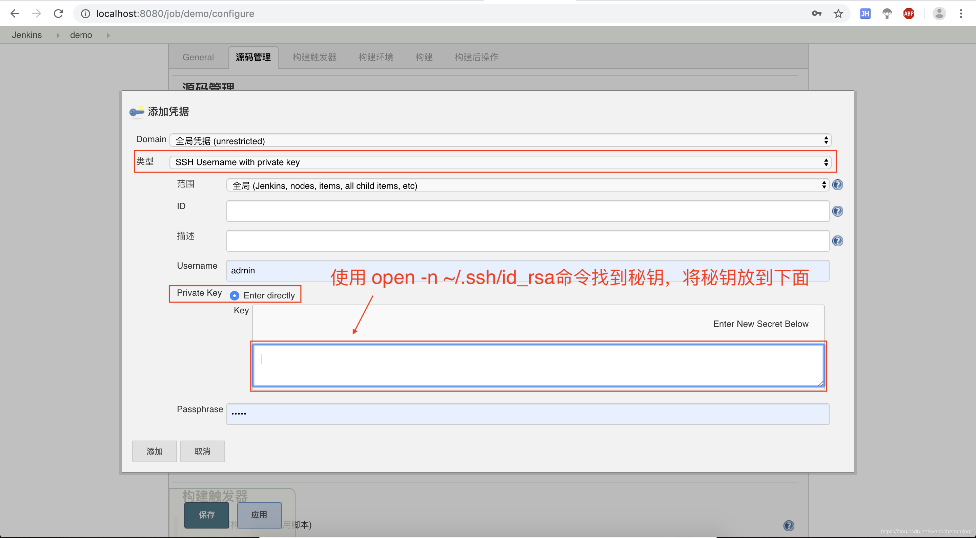This screenshot has width=976, height=538.
Task: Click the help icon next to 范围 dropdown
Action: click(x=837, y=185)
